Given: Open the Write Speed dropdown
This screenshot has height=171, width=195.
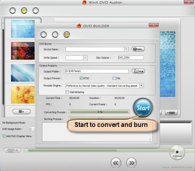Looking at the screenshot, I should click(x=85, y=58).
